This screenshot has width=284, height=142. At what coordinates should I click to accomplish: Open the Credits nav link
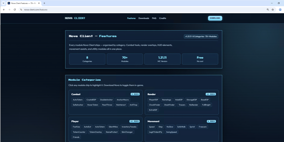[163, 18]
